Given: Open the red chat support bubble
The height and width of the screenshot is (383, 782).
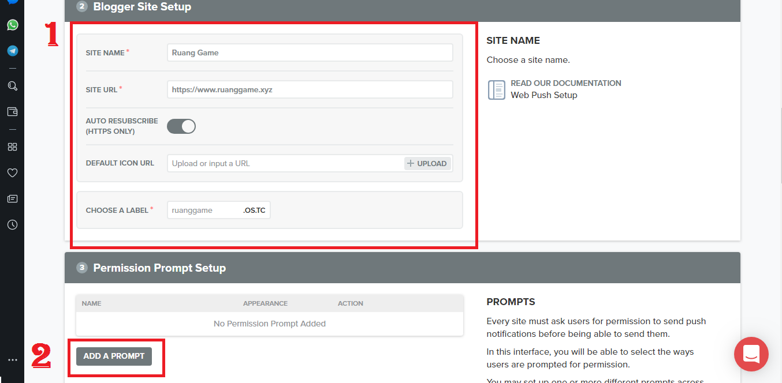Looking at the screenshot, I should pyautogui.click(x=751, y=354).
